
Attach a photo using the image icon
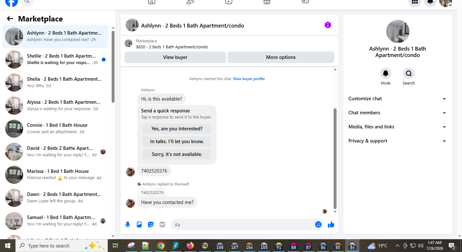tap(139, 224)
